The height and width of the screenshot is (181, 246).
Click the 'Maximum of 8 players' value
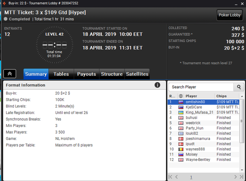pos(74,145)
